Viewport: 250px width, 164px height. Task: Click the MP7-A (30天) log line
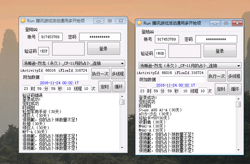(x=35, y=132)
